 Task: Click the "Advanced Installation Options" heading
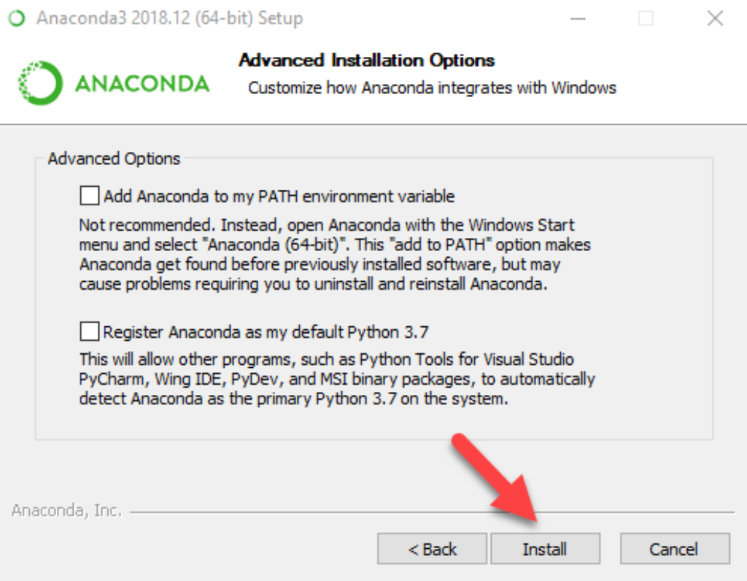[366, 60]
